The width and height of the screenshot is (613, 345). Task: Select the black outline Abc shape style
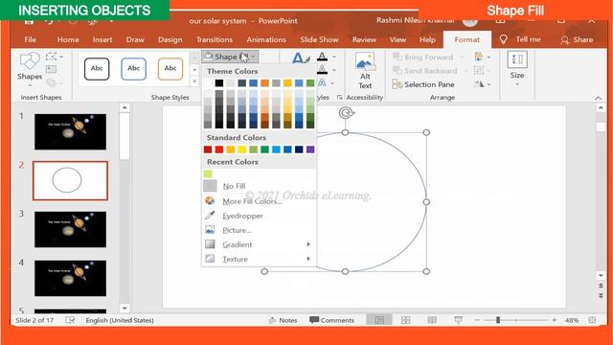97,68
